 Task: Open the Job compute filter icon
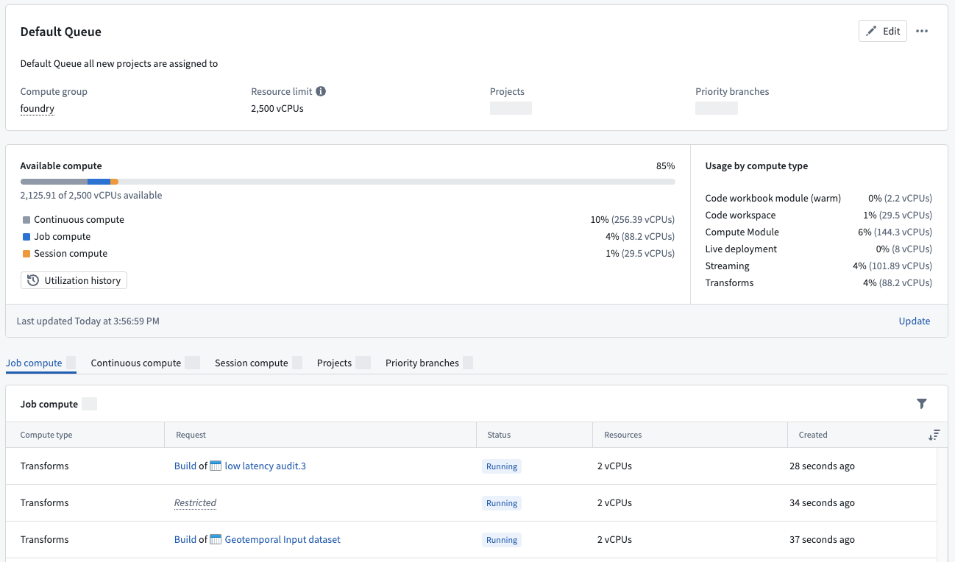tap(922, 404)
